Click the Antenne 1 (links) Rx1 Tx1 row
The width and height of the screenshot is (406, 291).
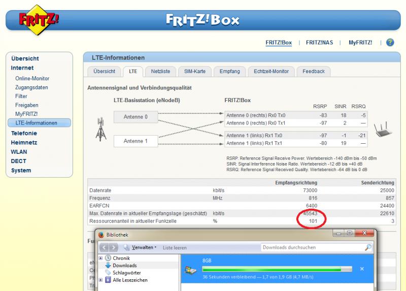point(296,143)
